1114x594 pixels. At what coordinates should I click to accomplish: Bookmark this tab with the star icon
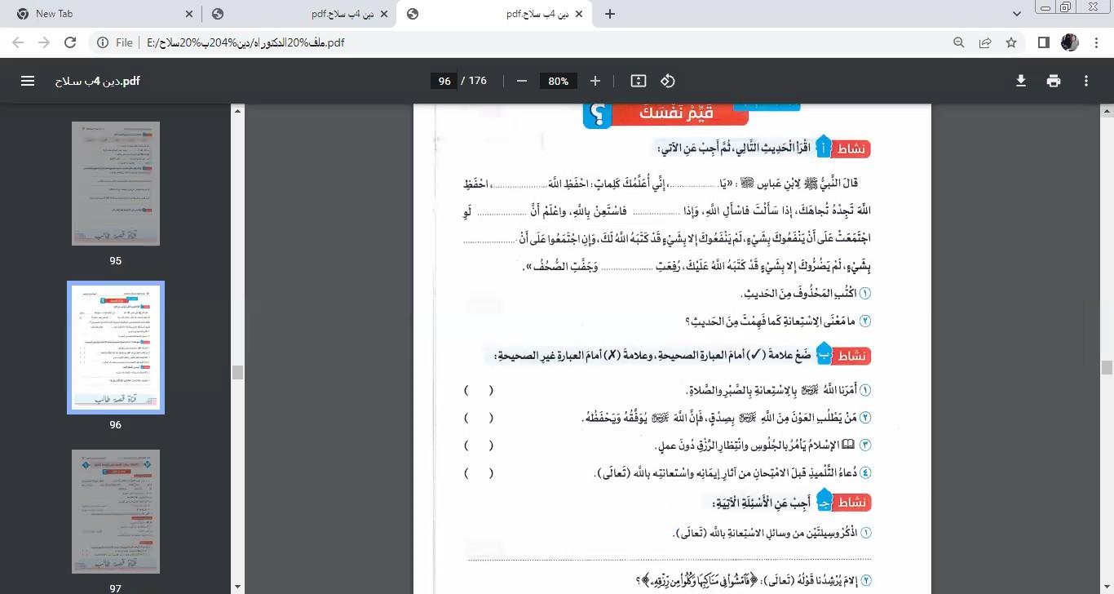pyautogui.click(x=1011, y=42)
